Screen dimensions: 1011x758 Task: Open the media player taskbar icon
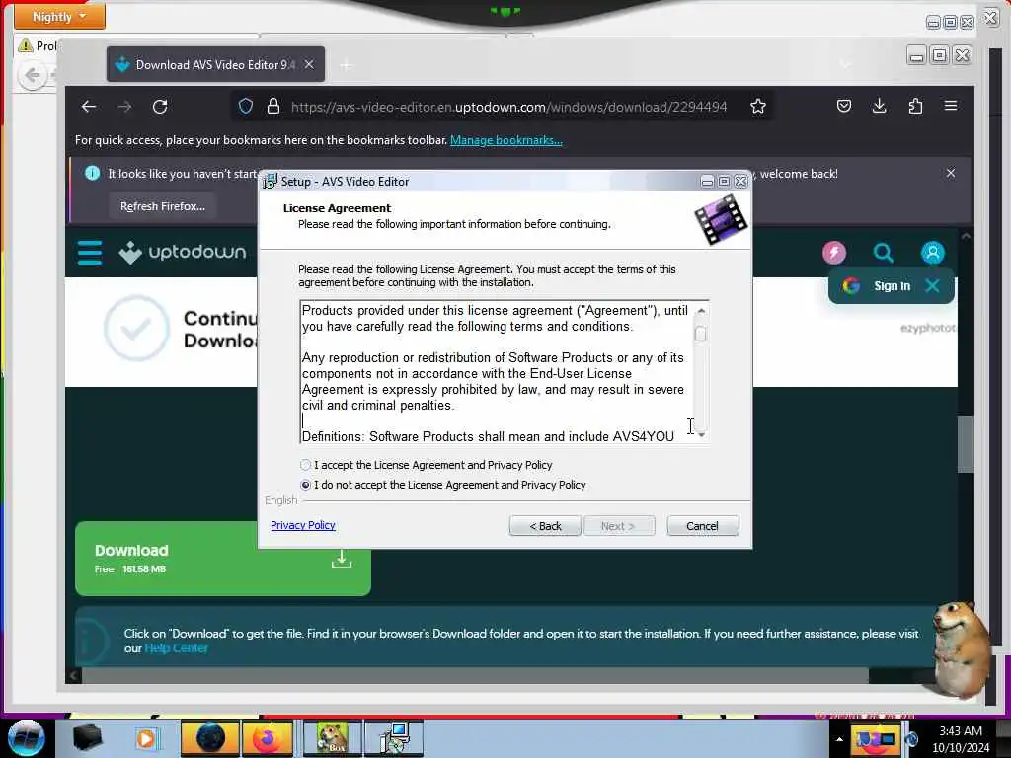pos(146,738)
